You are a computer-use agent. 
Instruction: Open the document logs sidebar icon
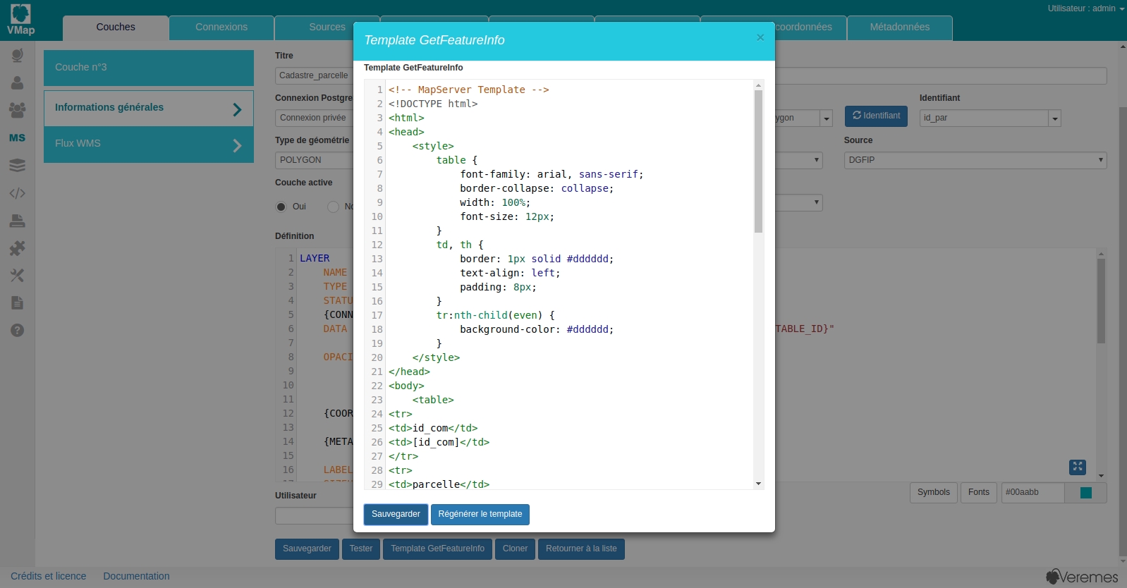point(18,303)
